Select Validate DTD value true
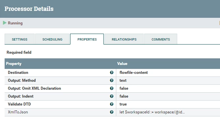This screenshot has width=220, height=121. [123, 104]
